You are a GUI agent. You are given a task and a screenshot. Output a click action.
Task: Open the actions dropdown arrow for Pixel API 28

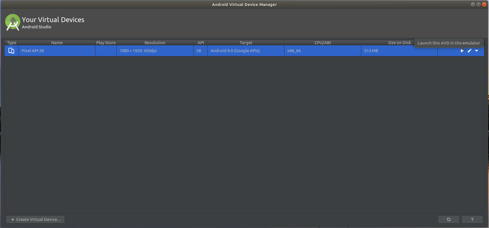[477, 51]
